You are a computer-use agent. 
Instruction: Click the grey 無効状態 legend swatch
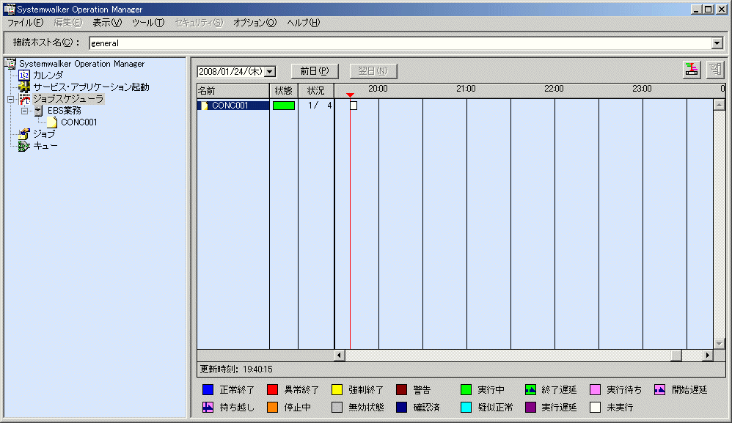click(x=337, y=407)
